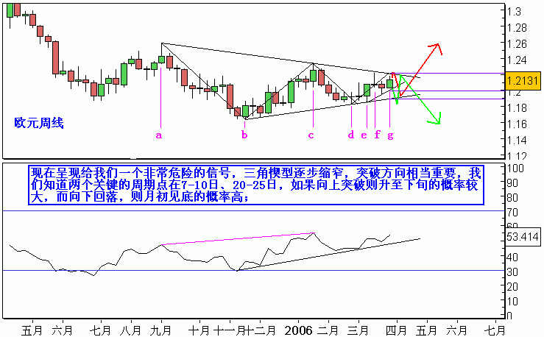
Task: Click the 1.26 price axis label
Action: (517, 44)
